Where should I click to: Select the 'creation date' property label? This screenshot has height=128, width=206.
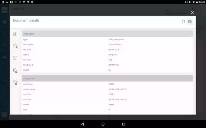click(29, 89)
